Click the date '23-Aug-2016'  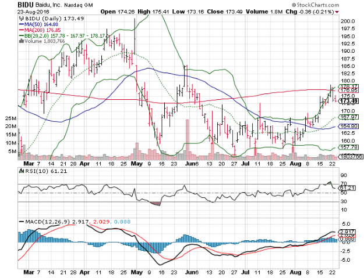point(33,12)
